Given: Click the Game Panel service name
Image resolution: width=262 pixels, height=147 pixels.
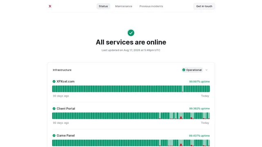Looking at the screenshot, I should (x=65, y=136).
